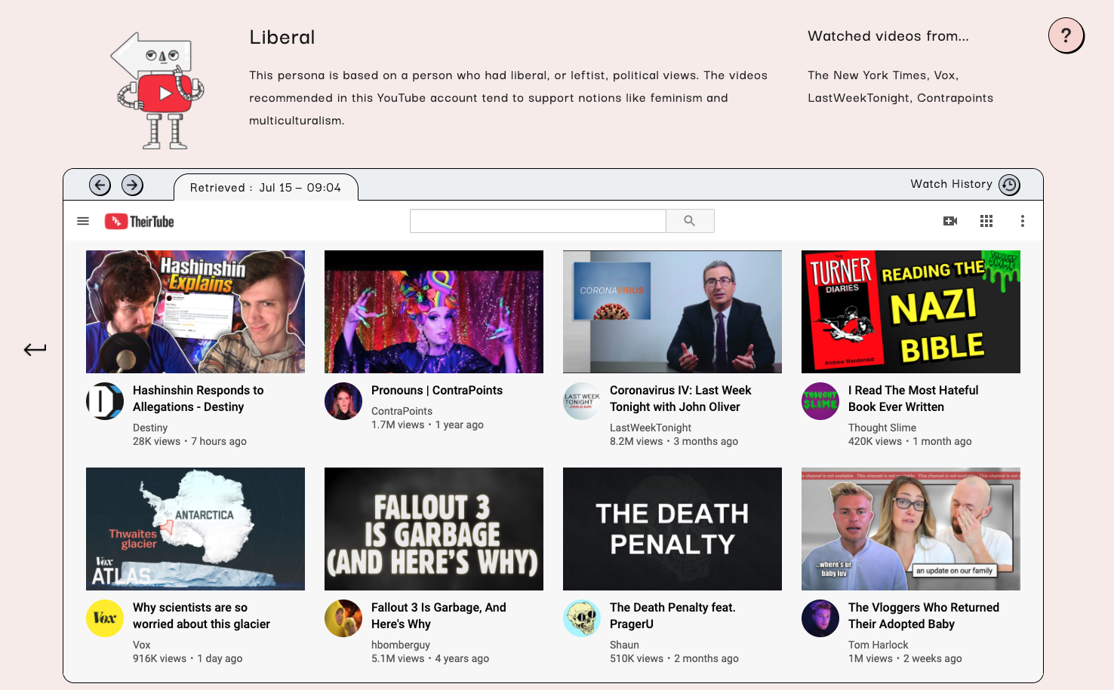Click the back navigation arrow button

99,185
